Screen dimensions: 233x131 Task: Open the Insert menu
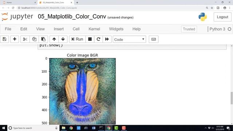(x=59, y=29)
